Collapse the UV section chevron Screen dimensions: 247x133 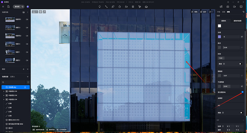coord(243,120)
